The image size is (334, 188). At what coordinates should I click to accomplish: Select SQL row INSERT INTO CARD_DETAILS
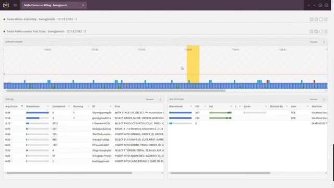pos(83,161)
